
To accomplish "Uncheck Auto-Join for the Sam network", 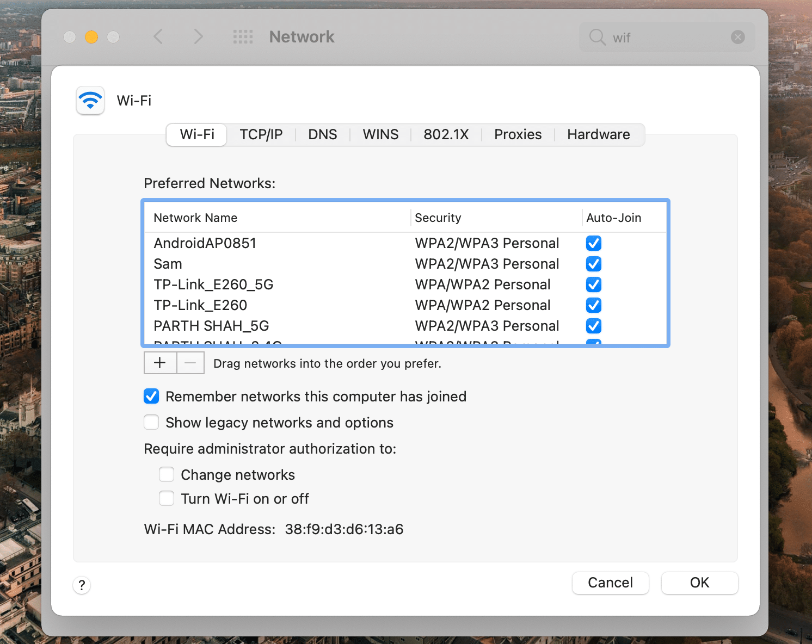I will (593, 264).
